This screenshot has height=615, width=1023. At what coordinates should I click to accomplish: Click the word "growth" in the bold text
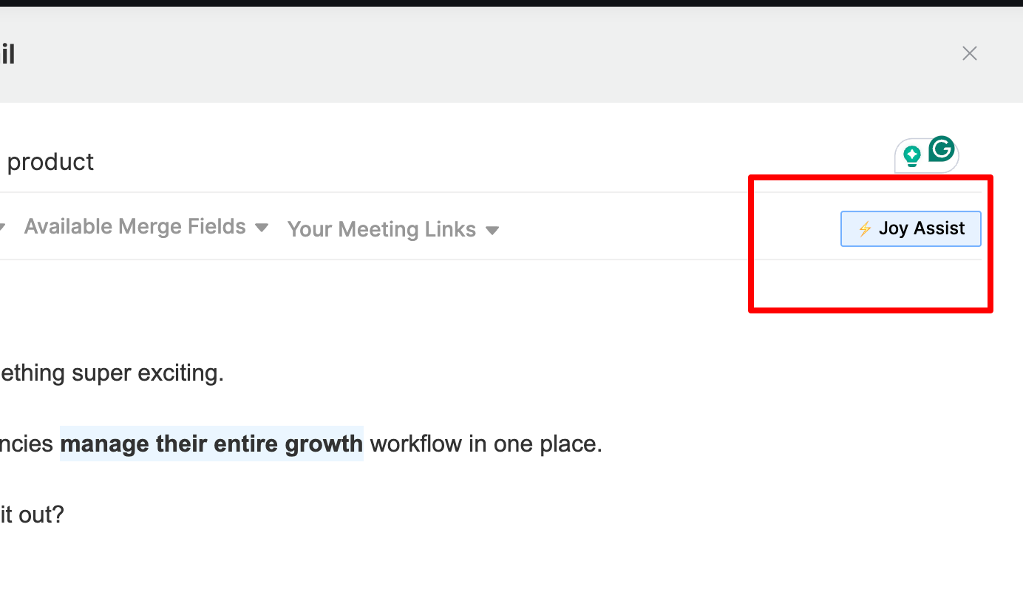(323, 444)
